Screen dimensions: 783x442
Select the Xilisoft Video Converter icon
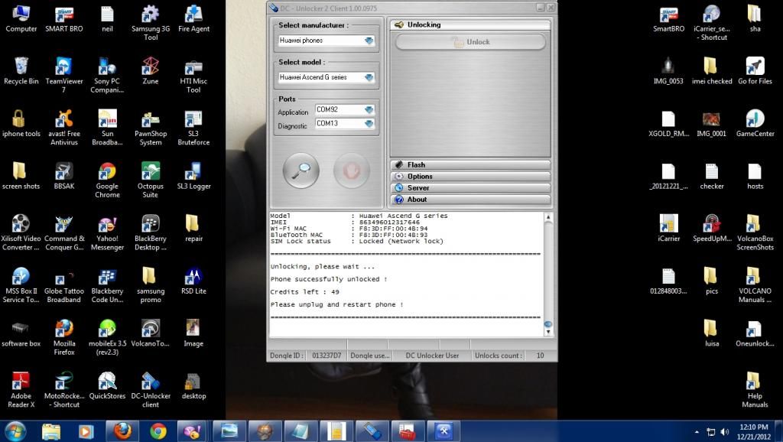[21, 232]
